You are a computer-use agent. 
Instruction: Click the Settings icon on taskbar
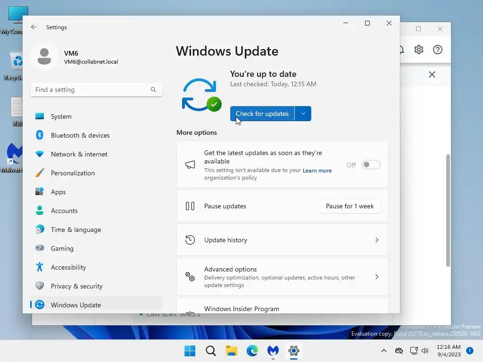coord(294,351)
